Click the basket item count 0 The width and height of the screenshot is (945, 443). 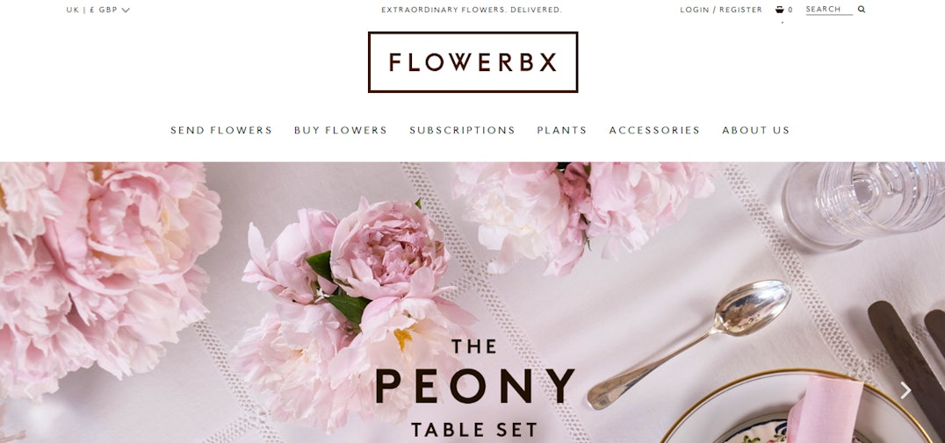pos(790,10)
